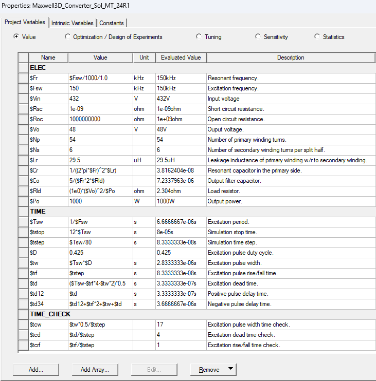Screen dimensions: 376x381
Task: Edit the $D value 0.425
Action: (100, 253)
